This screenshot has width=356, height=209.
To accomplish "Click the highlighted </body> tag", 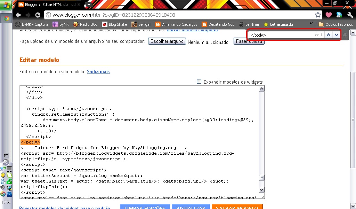I will (30, 142).
